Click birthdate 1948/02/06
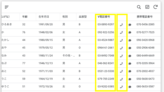164x92 pixels. tap(46, 32)
